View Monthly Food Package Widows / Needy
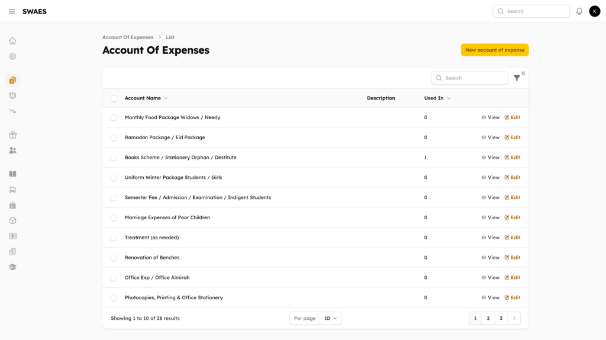 [x=490, y=117]
